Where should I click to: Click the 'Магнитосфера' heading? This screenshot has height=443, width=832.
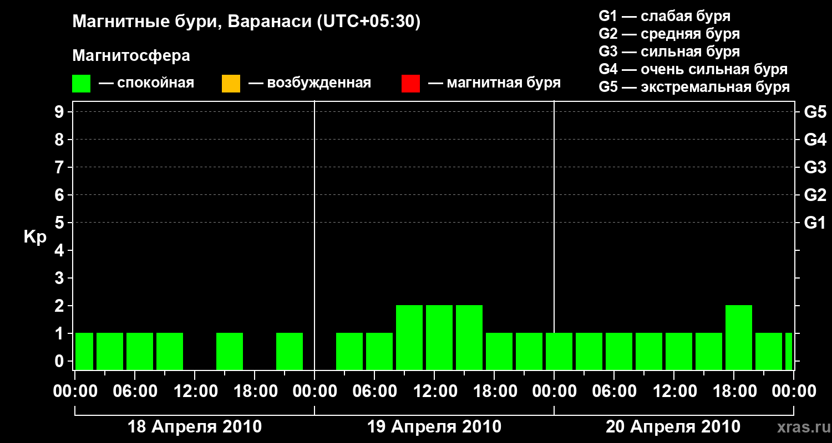(131, 56)
